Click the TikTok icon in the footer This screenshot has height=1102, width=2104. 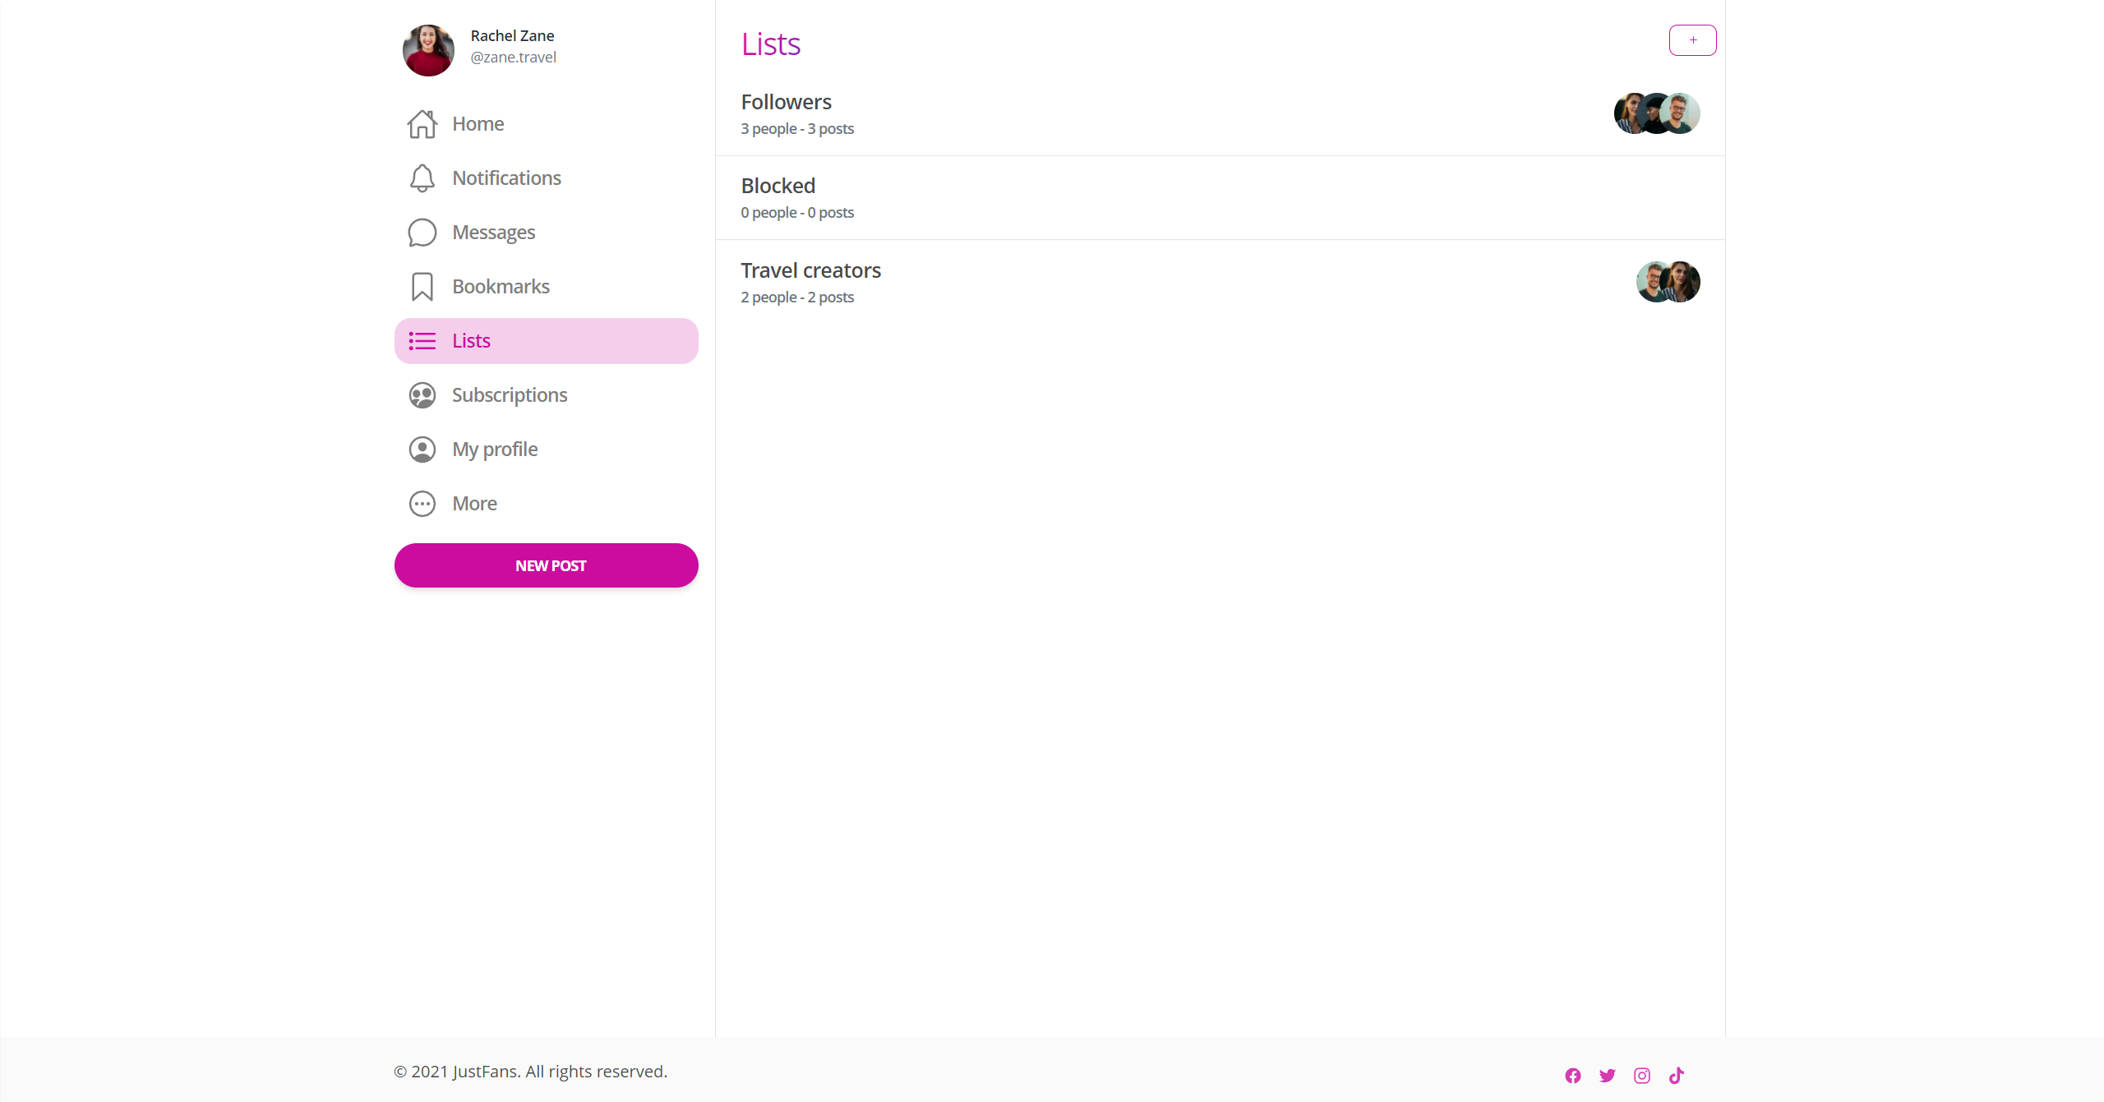pyautogui.click(x=1676, y=1075)
